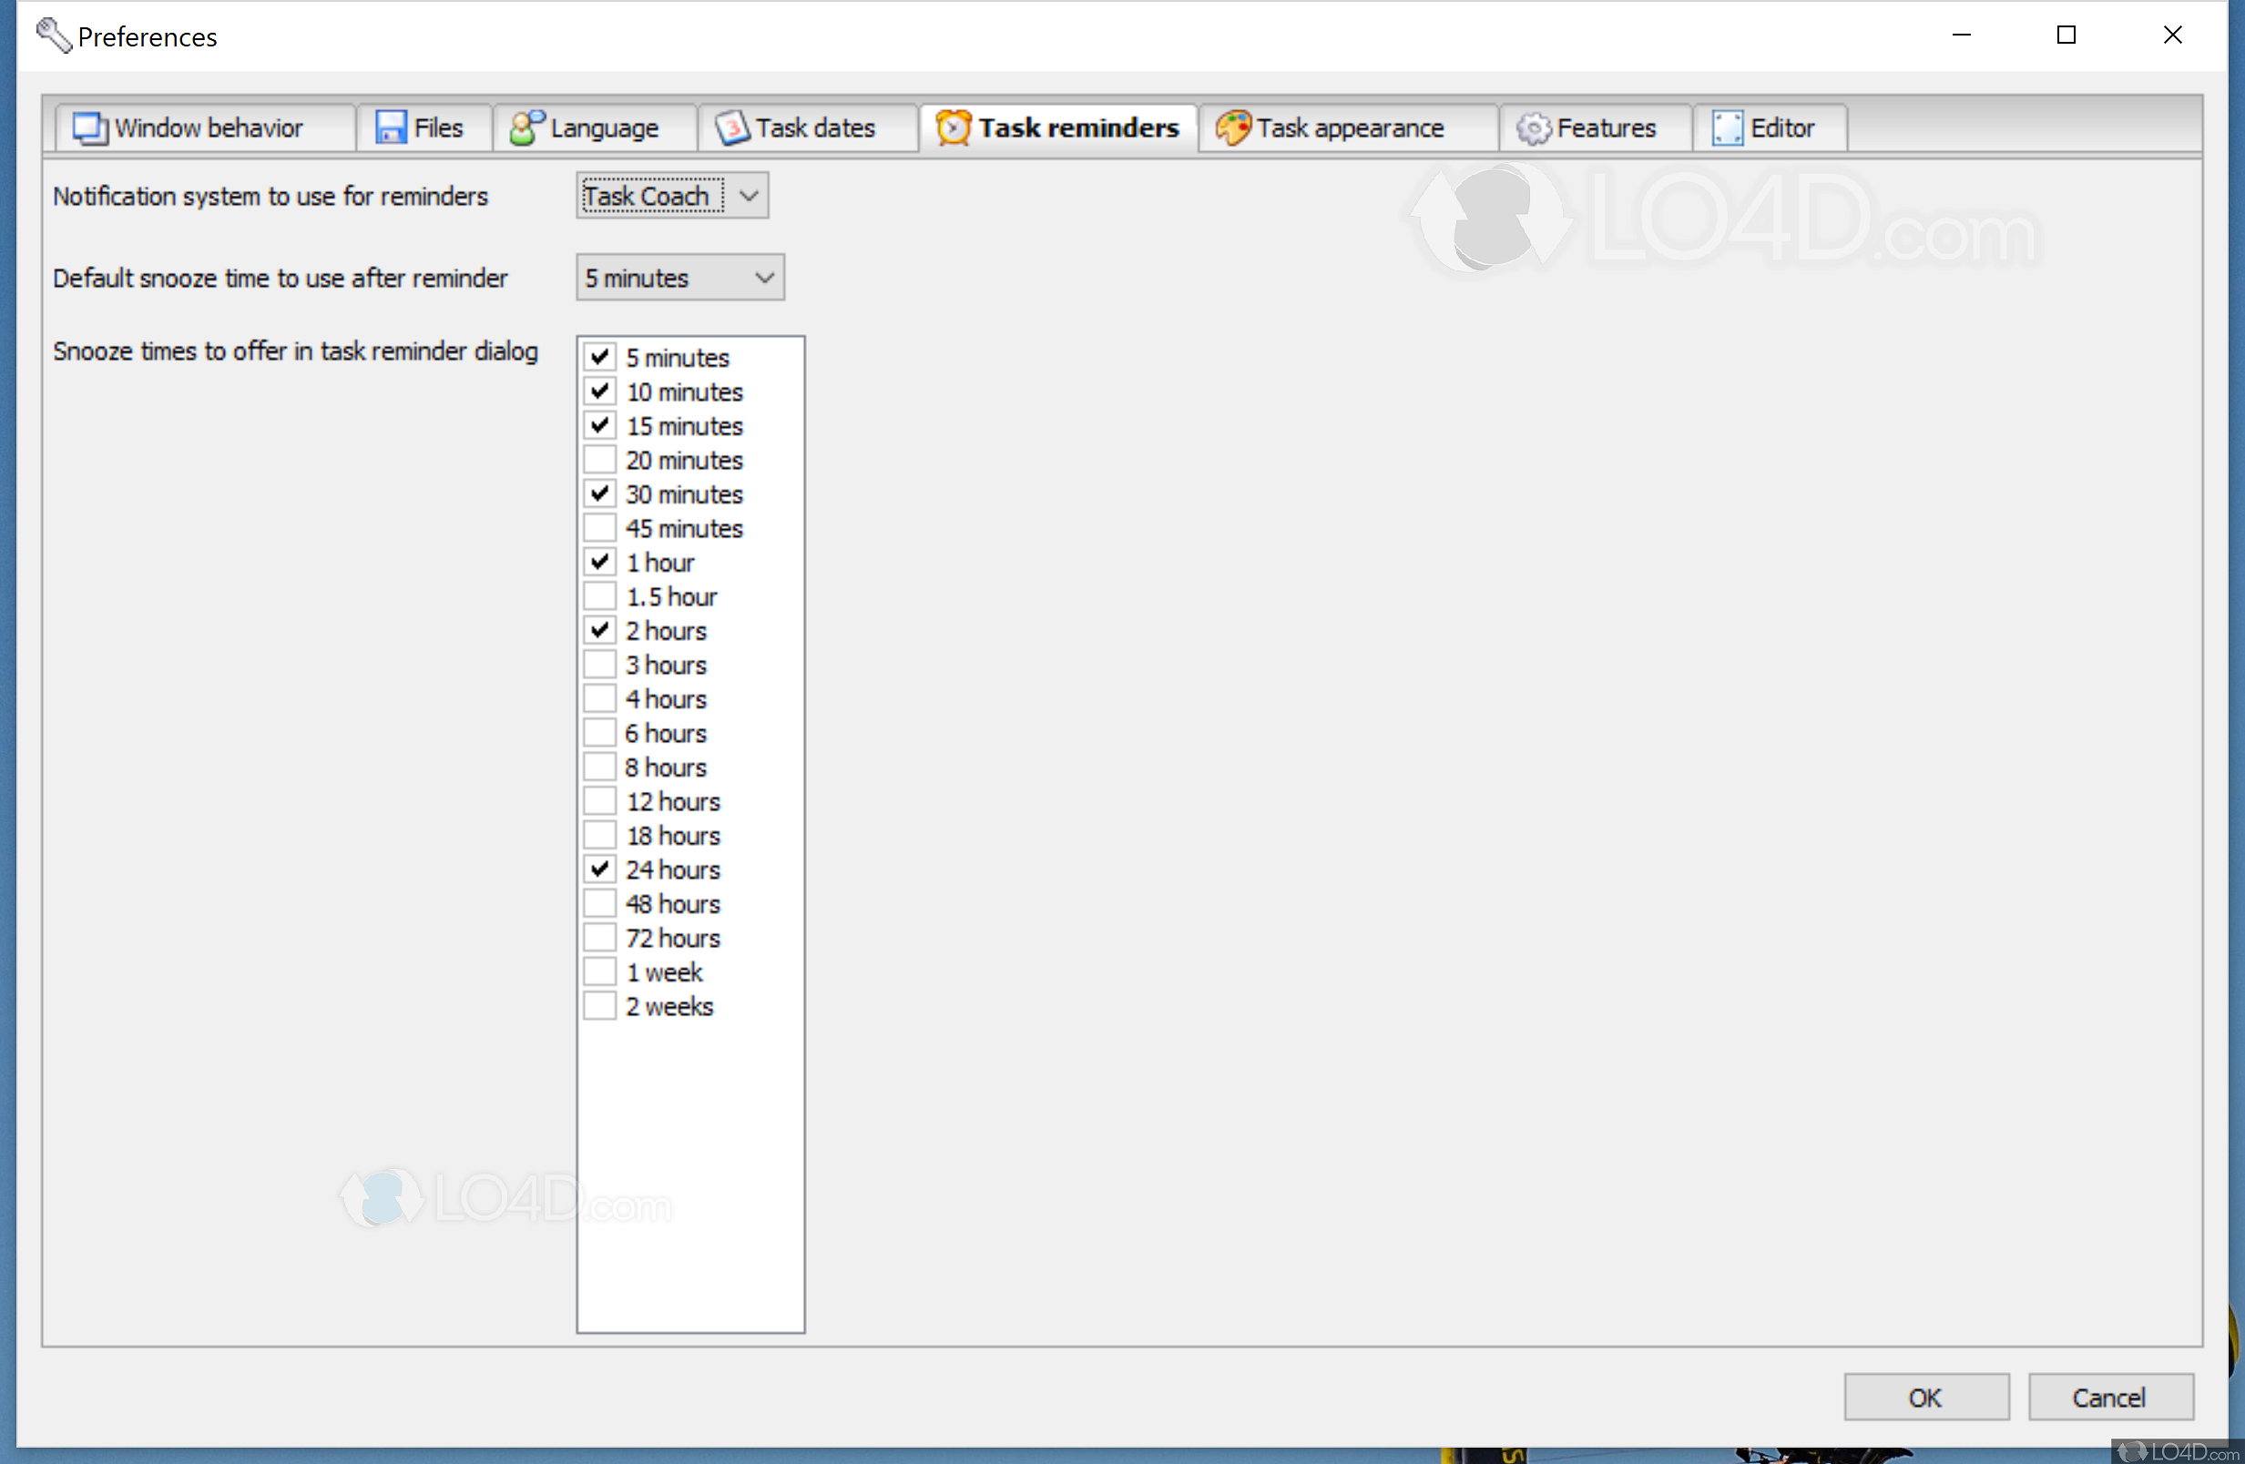The height and width of the screenshot is (1464, 2245).
Task: Switch to the Task appearance tab
Action: click(1347, 127)
